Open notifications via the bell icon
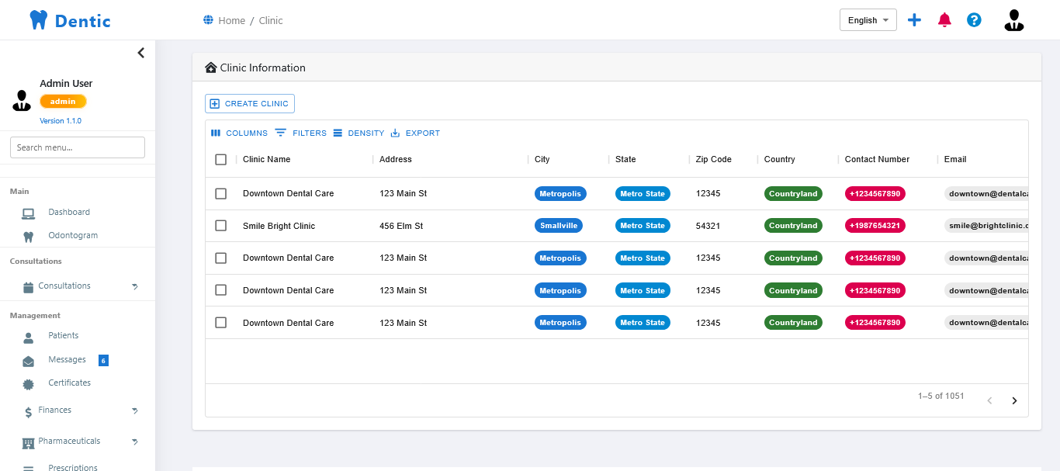This screenshot has height=471, width=1060. pos(944,19)
